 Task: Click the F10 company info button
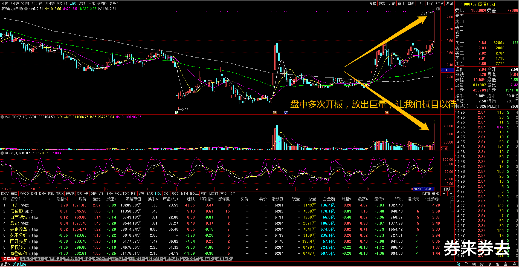[421, 3]
